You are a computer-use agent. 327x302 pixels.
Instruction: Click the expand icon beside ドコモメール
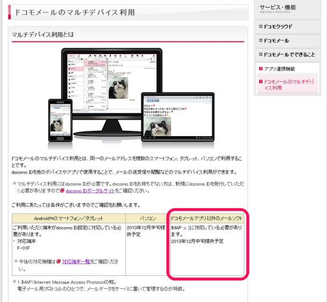(260, 40)
